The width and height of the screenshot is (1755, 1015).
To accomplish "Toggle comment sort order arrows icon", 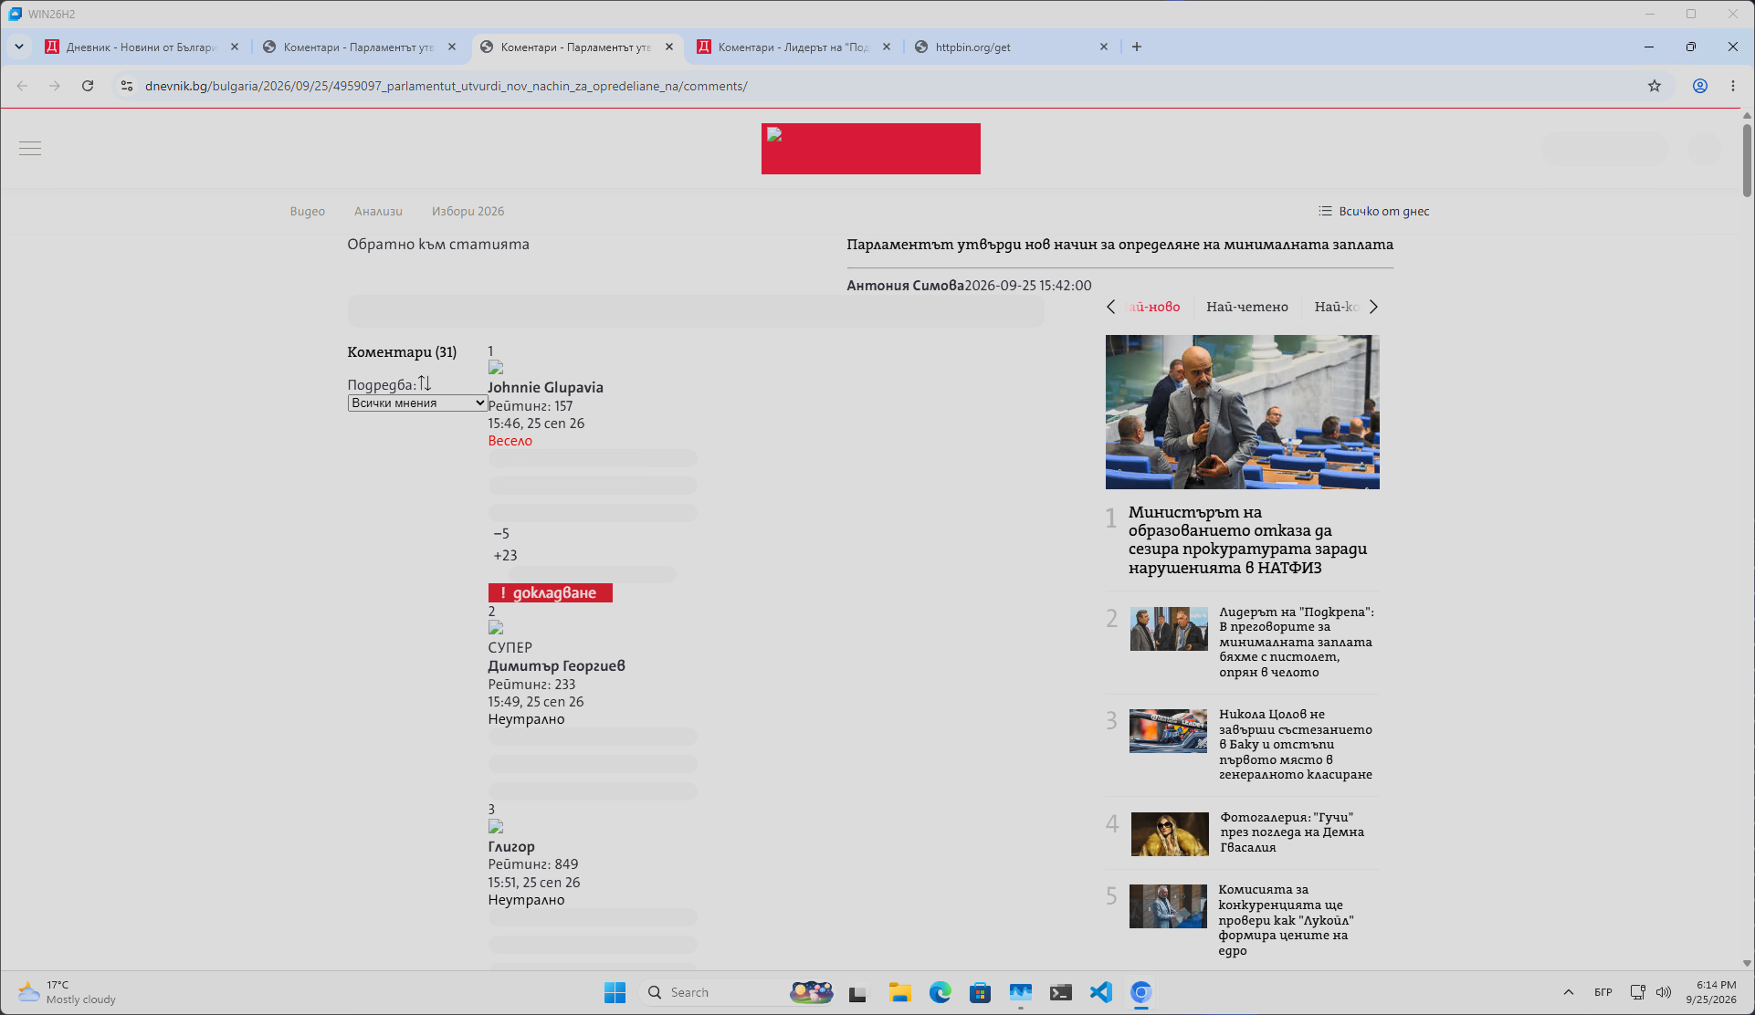I will [425, 383].
